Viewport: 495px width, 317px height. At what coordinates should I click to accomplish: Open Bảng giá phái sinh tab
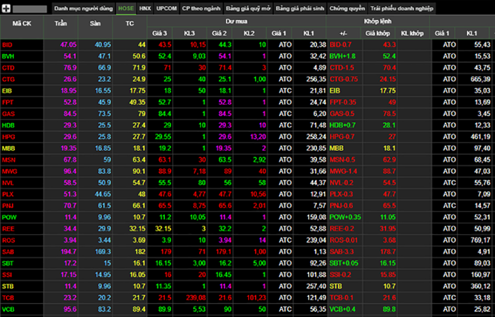[x=300, y=9]
